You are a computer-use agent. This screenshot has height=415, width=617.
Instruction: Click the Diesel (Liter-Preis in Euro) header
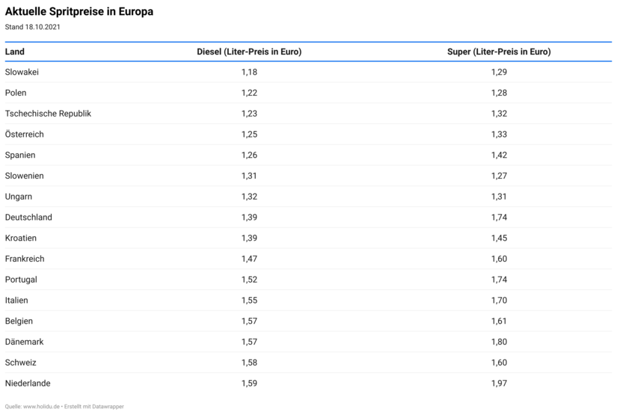[x=249, y=52]
